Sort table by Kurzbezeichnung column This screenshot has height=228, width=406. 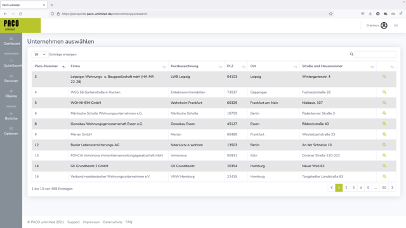coord(196,66)
